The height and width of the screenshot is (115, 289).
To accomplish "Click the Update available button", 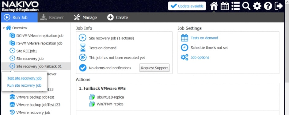I will click(187, 6).
